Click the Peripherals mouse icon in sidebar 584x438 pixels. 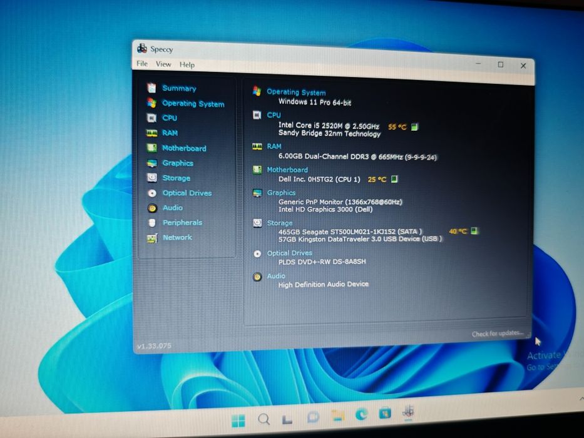tap(151, 223)
